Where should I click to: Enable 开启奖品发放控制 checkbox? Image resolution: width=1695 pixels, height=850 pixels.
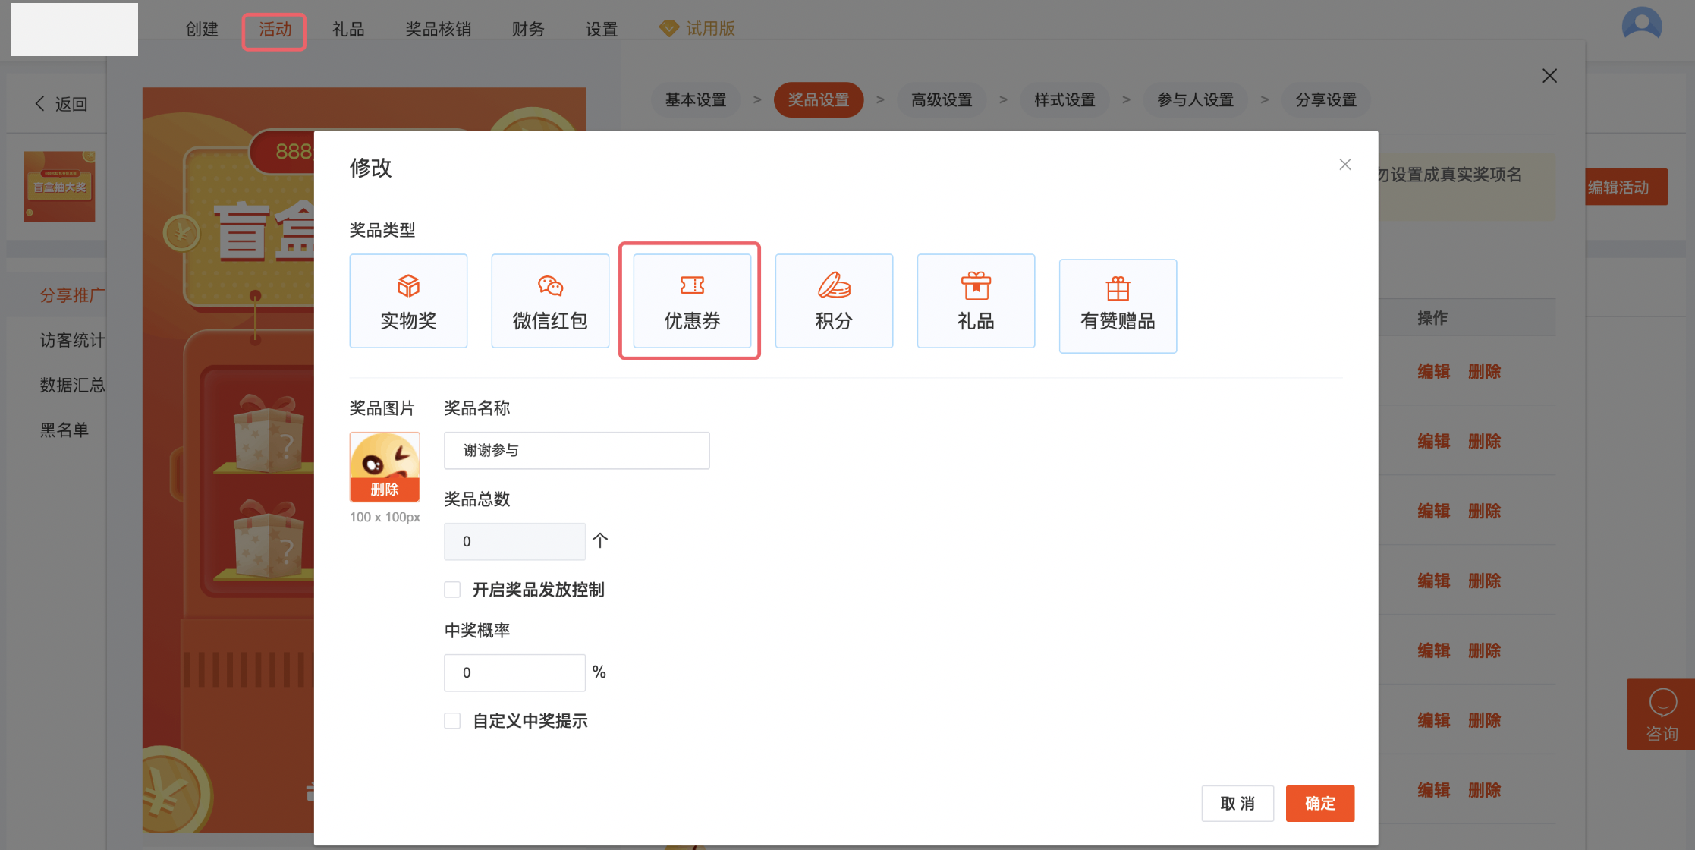452,590
